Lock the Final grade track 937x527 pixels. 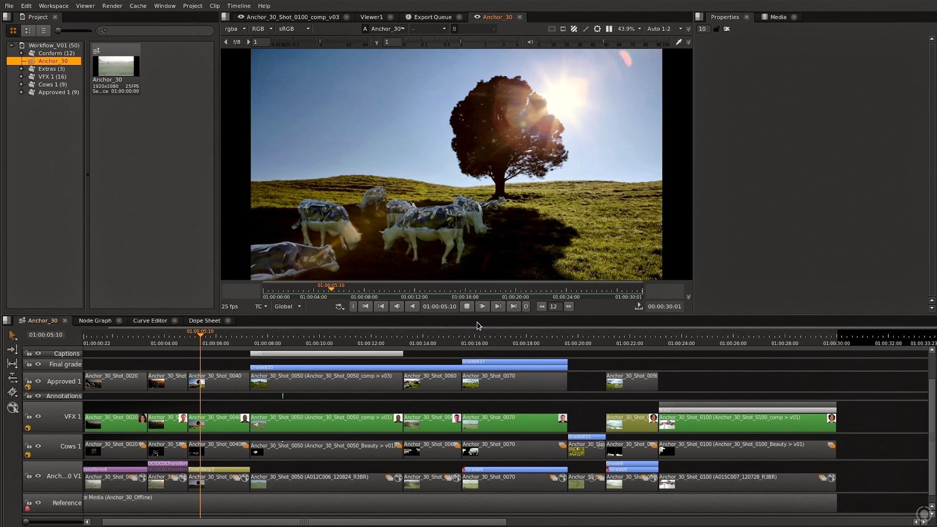coord(28,364)
